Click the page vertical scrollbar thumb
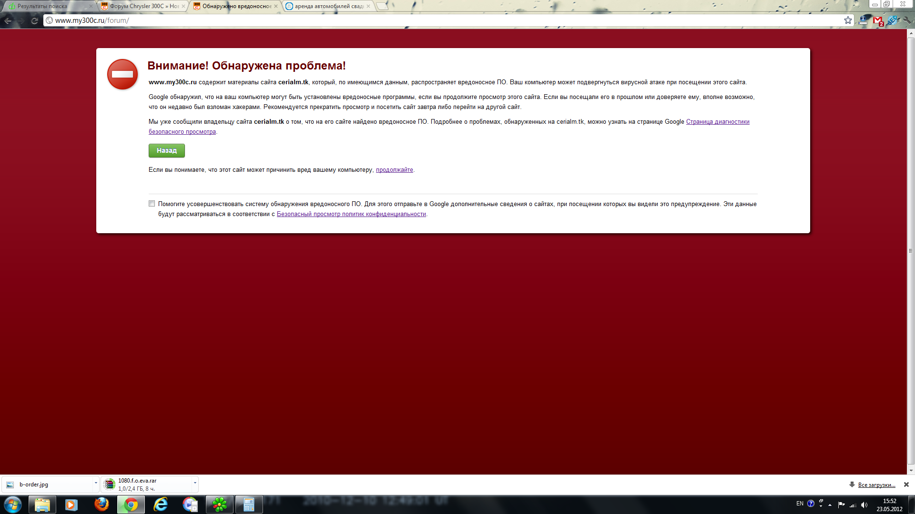 [x=911, y=250]
